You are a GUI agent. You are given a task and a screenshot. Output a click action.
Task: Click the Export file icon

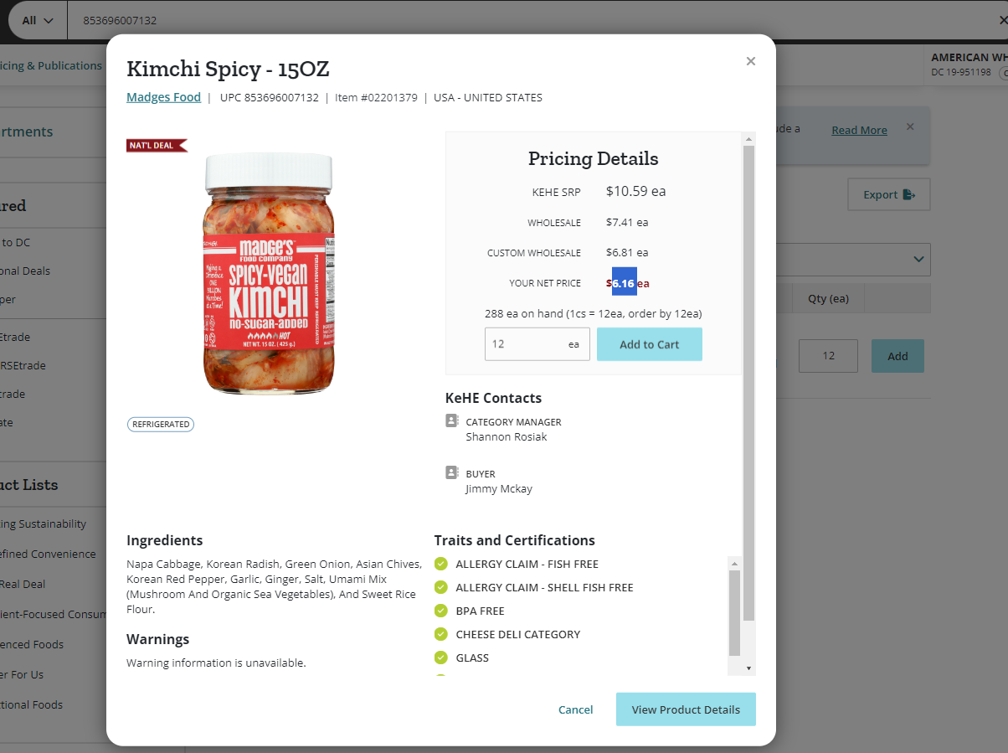pyautogui.click(x=910, y=194)
